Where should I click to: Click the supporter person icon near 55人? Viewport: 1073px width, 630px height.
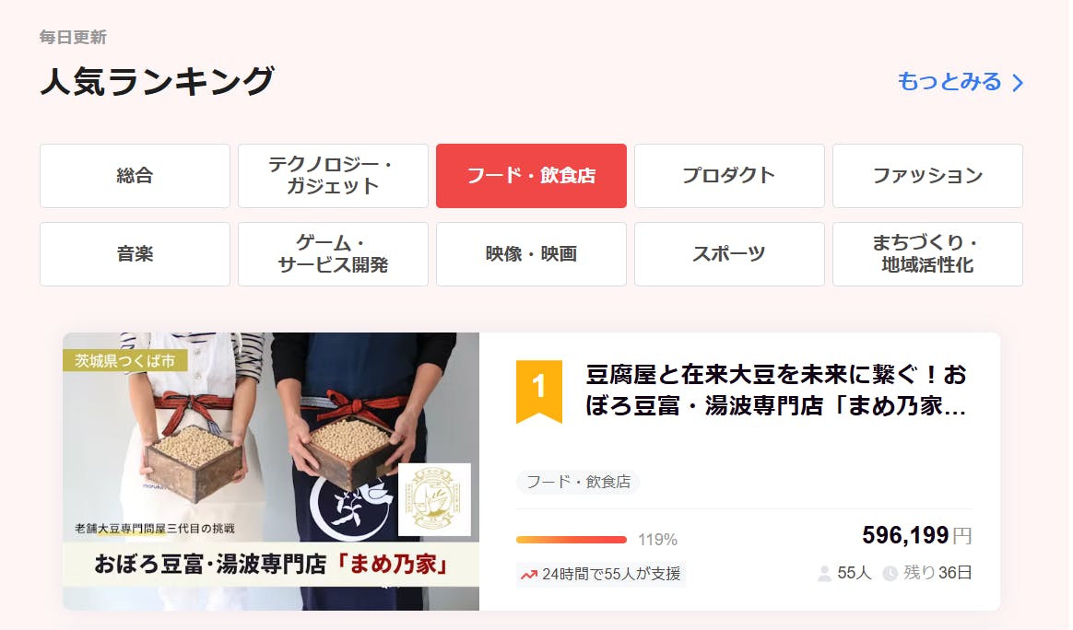click(825, 573)
